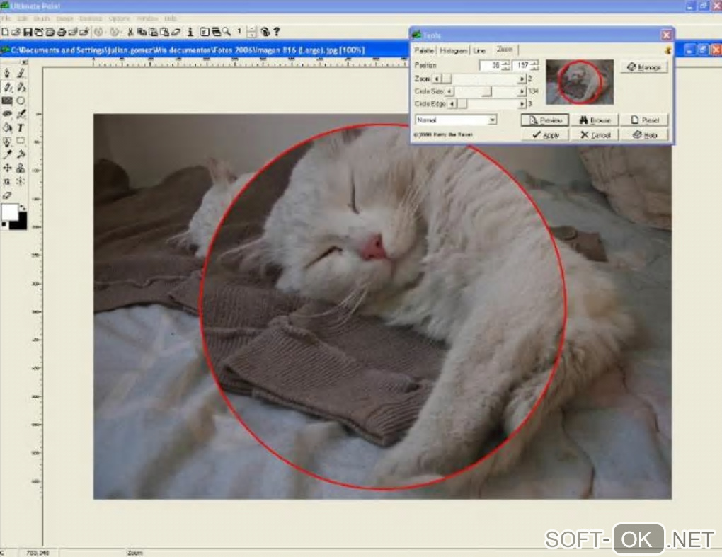The image size is (722, 557).
Task: Click the Cancel button
Action: point(595,135)
